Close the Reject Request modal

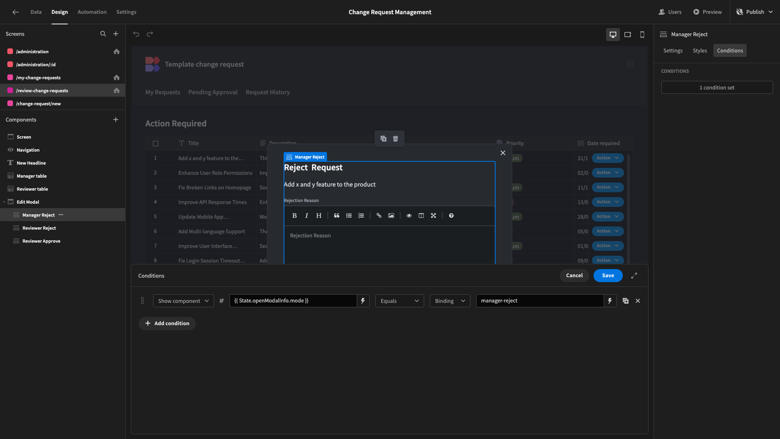pos(503,153)
